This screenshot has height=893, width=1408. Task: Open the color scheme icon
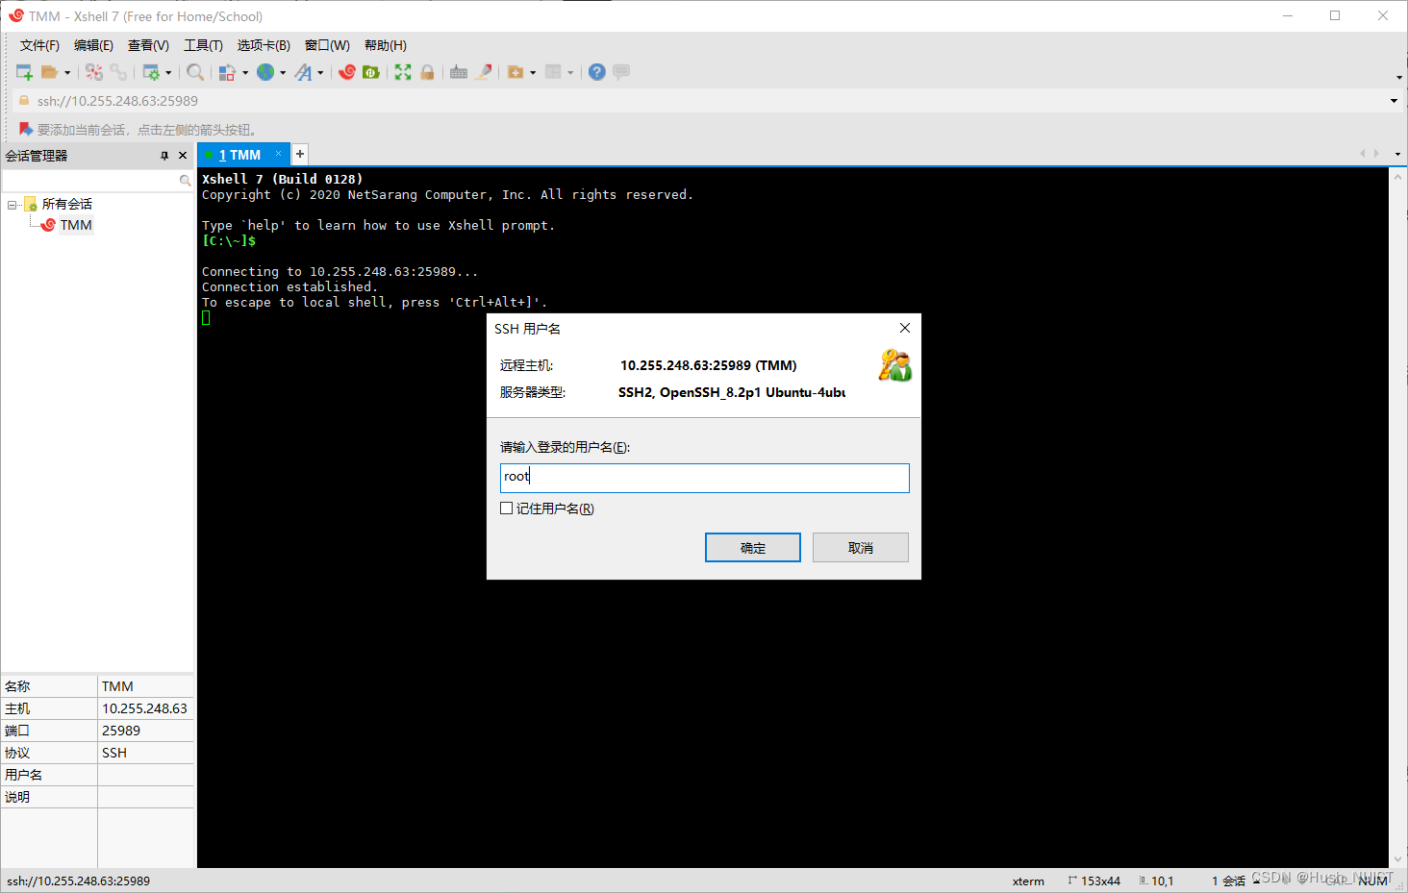(x=227, y=72)
